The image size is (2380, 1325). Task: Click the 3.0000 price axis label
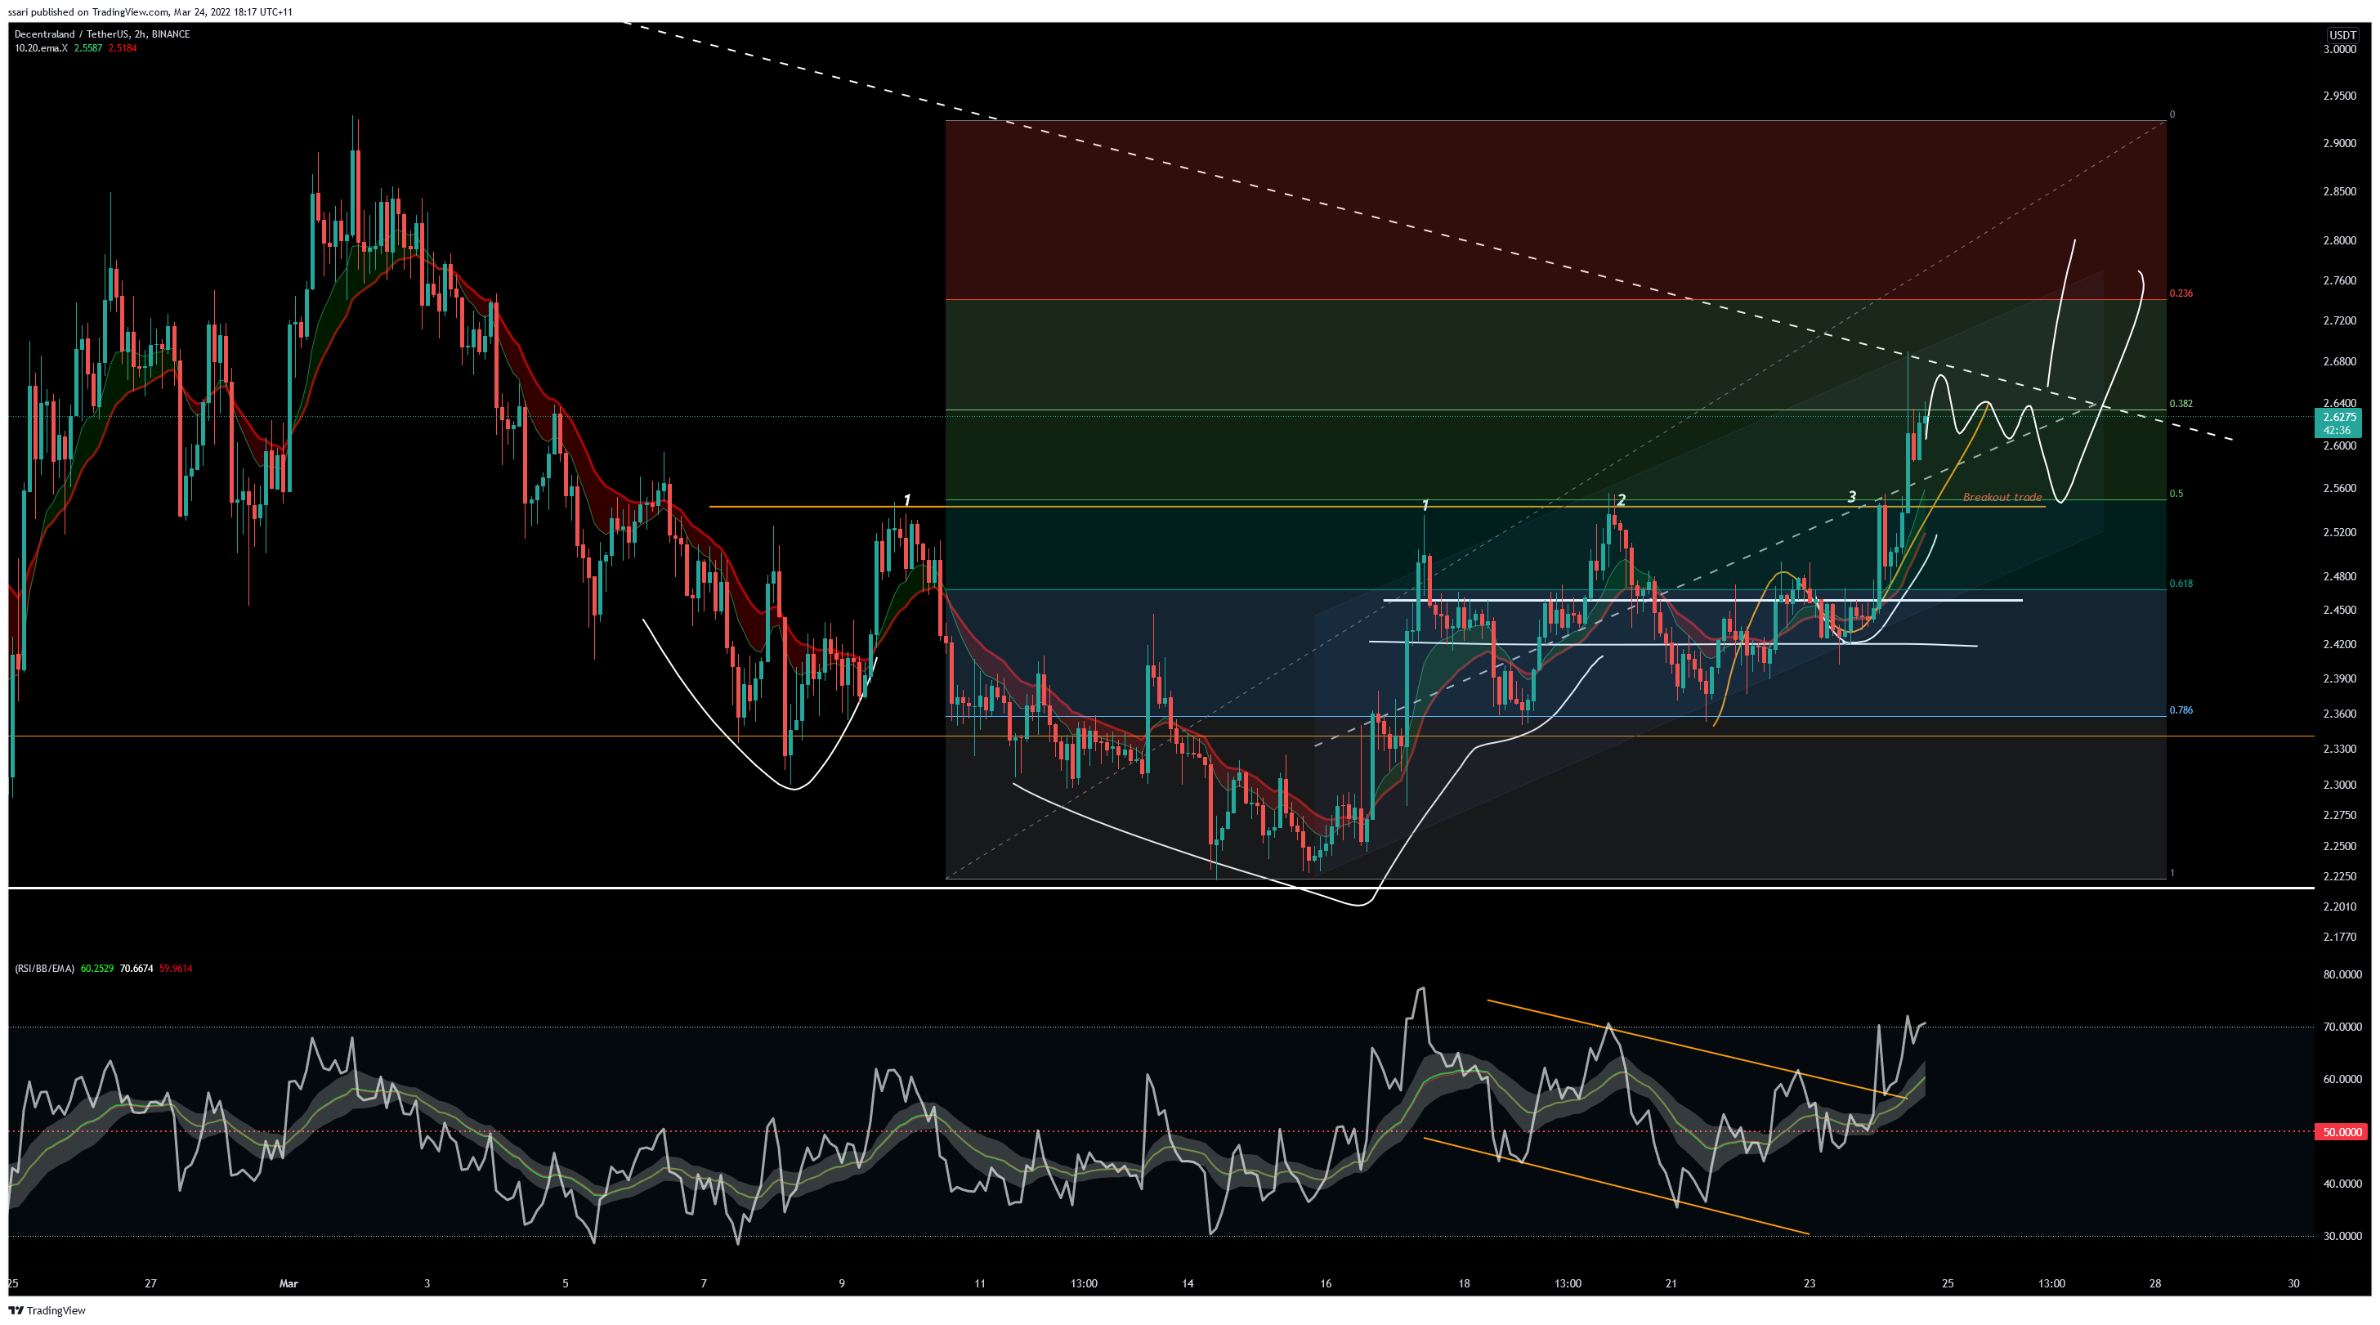pyautogui.click(x=2339, y=49)
